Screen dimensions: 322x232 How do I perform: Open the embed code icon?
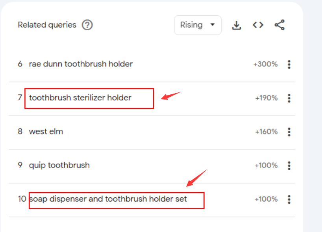258,25
